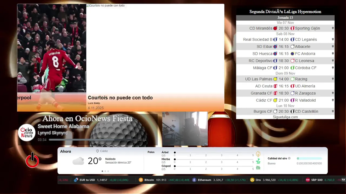Click the webcam feed thumbnail
The width and height of the screenshot is (346, 194).
pos(185,129)
